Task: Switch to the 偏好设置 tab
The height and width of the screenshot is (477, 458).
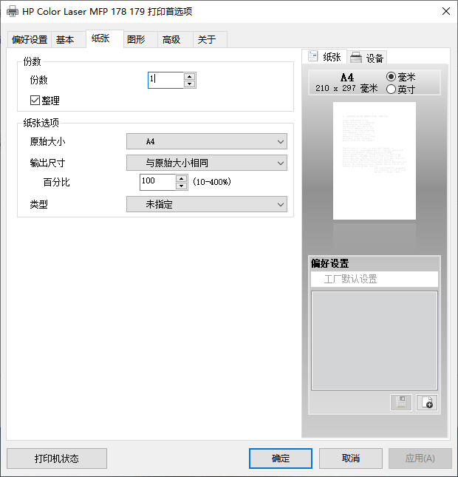Action: click(x=29, y=39)
